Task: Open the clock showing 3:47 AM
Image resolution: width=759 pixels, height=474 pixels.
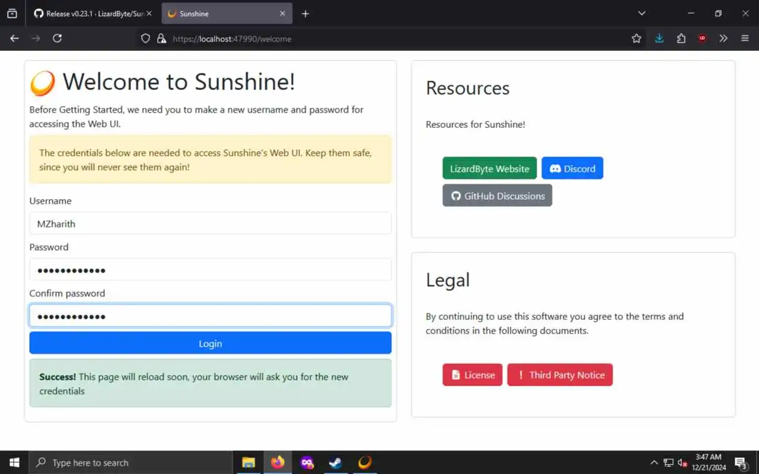Action: click(709, 463)
